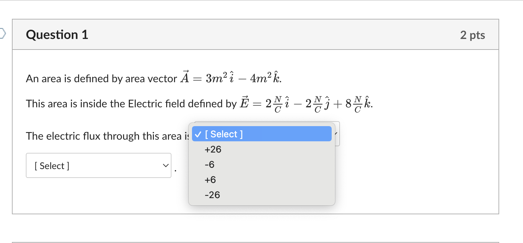523x243 pixels.
Task: Click the period after lower dropdown
Action: coord(175,170)
